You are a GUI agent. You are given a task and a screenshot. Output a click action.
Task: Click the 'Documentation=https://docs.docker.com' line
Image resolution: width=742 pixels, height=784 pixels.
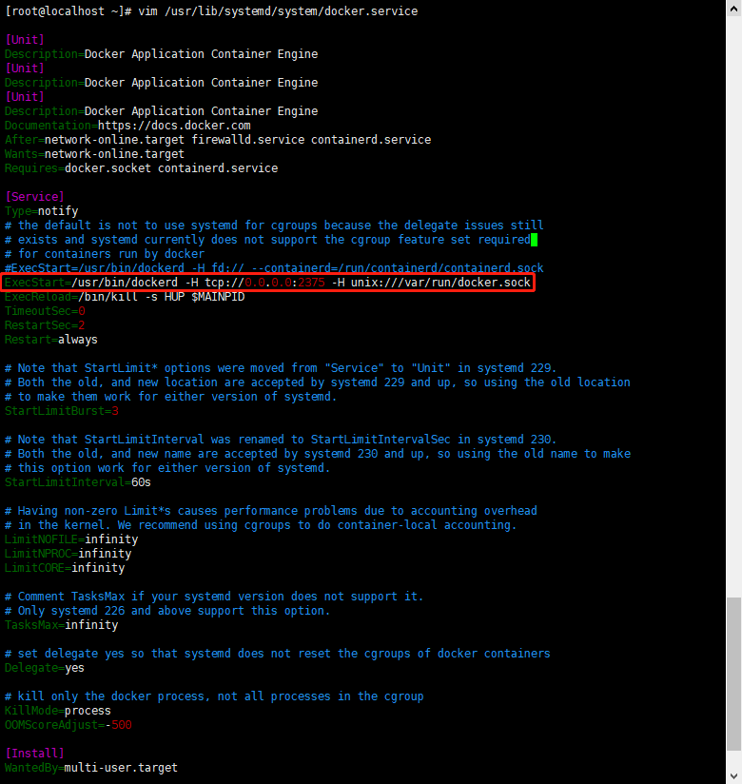point(127,126)
